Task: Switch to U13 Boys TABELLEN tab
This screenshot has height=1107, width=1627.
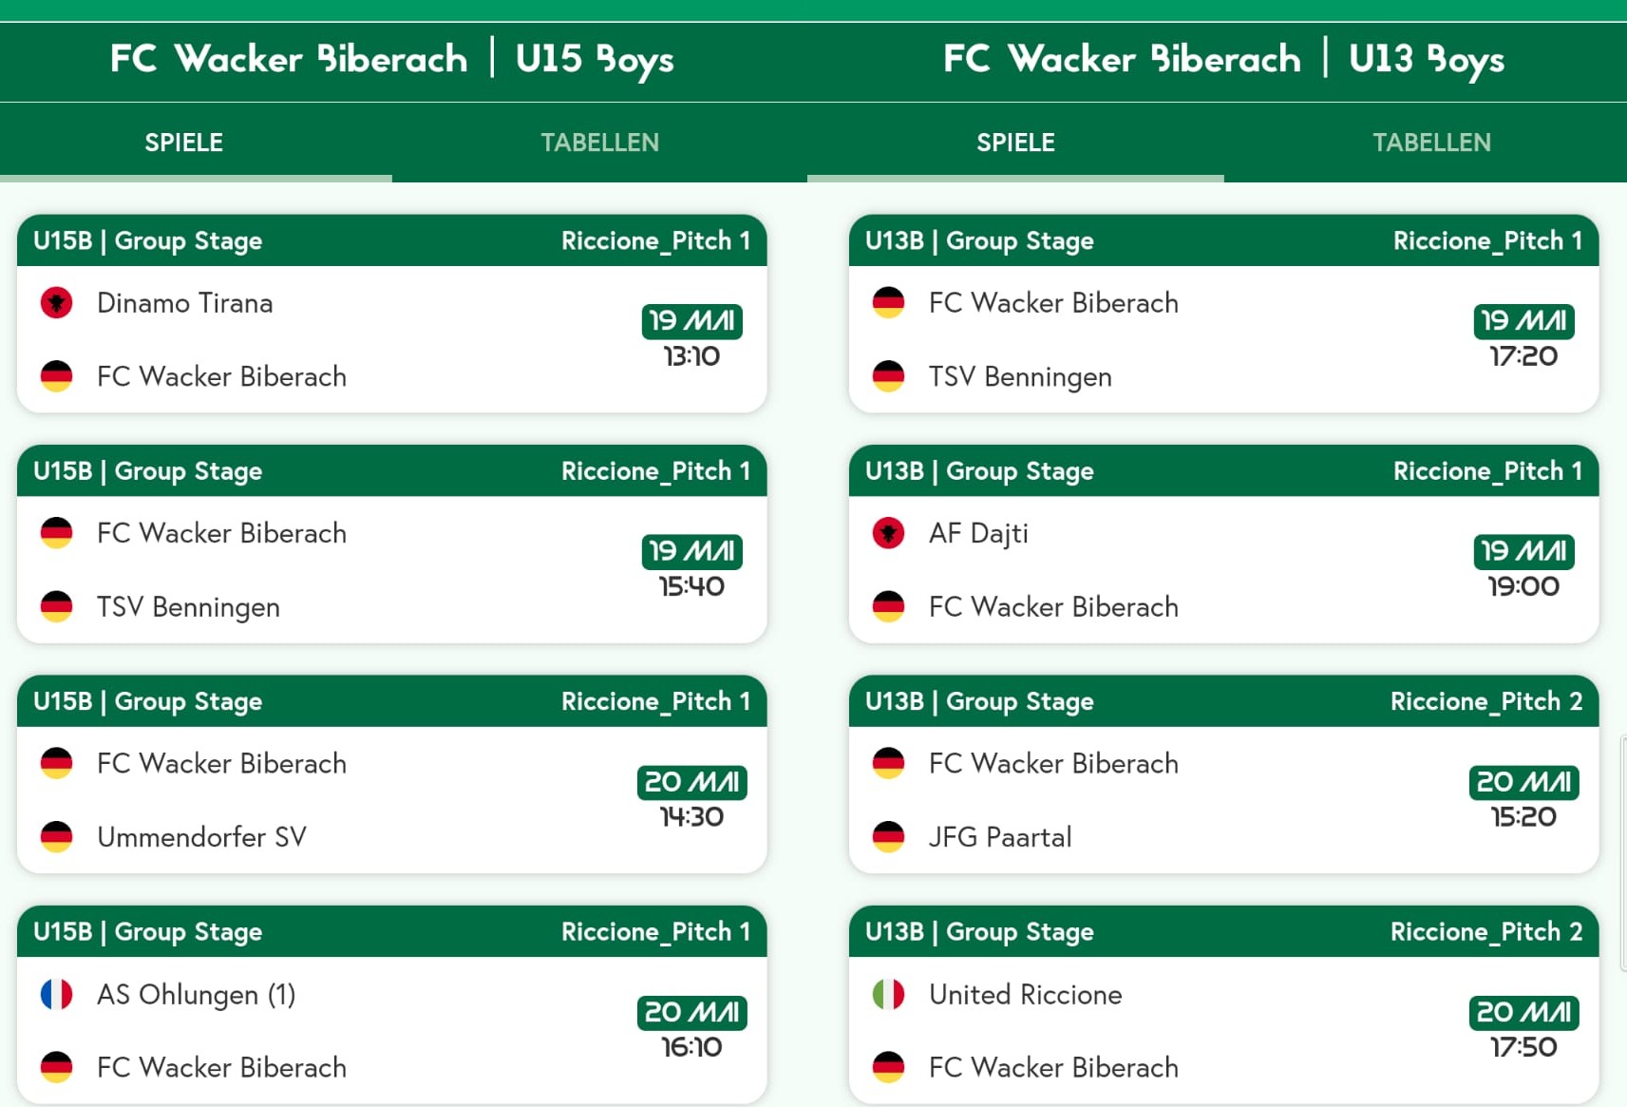Action: (1431, 143)
